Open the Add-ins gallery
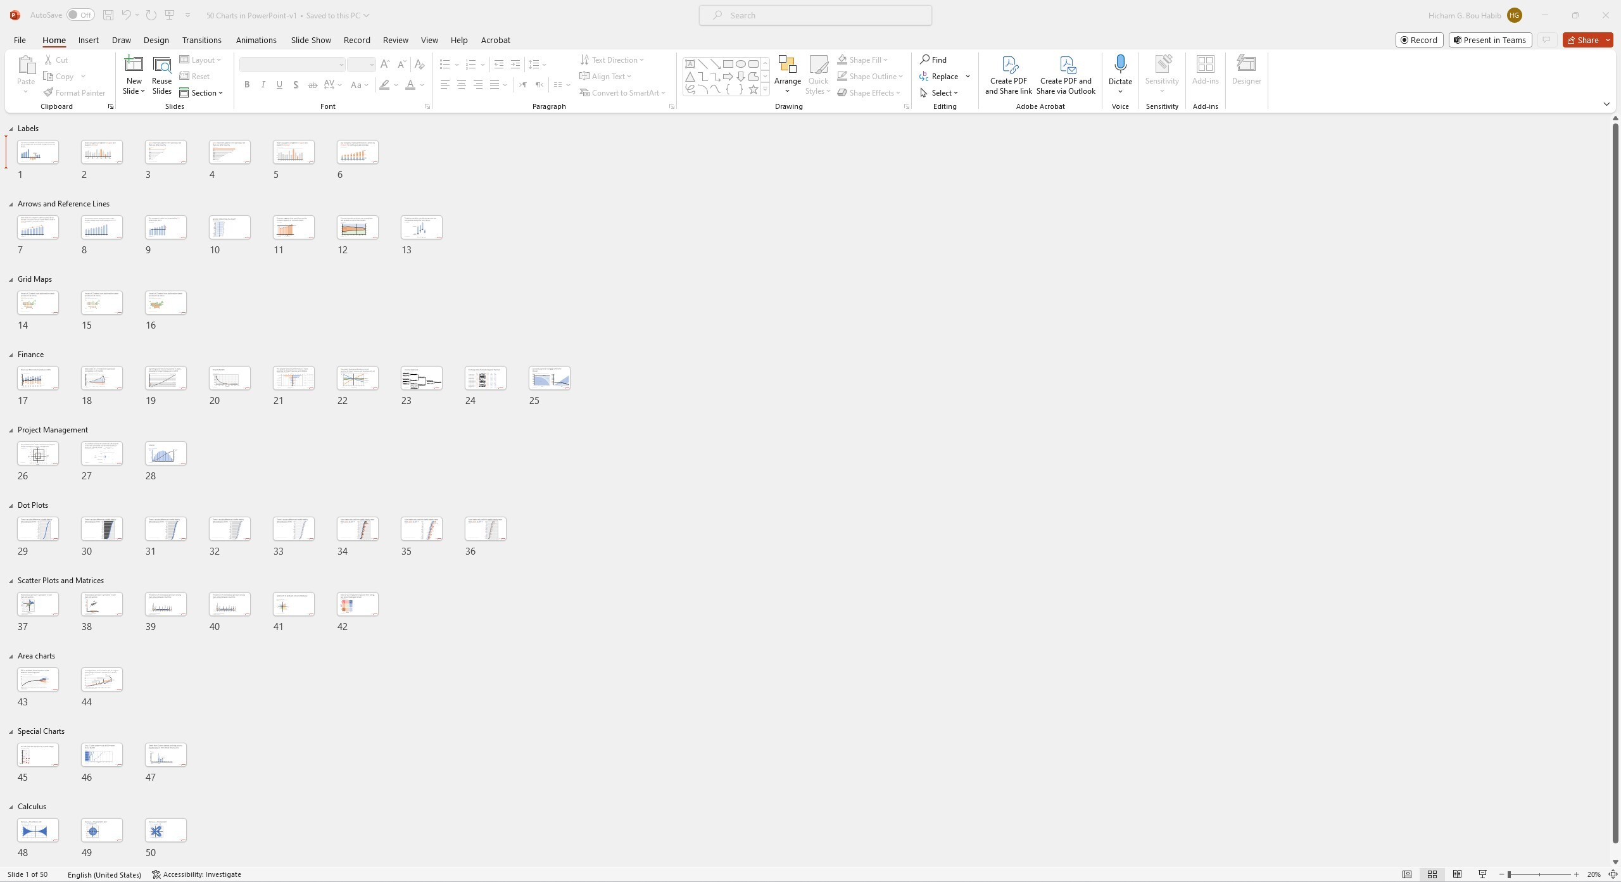Screen dimensions: 1621x882 [1205, 71]
